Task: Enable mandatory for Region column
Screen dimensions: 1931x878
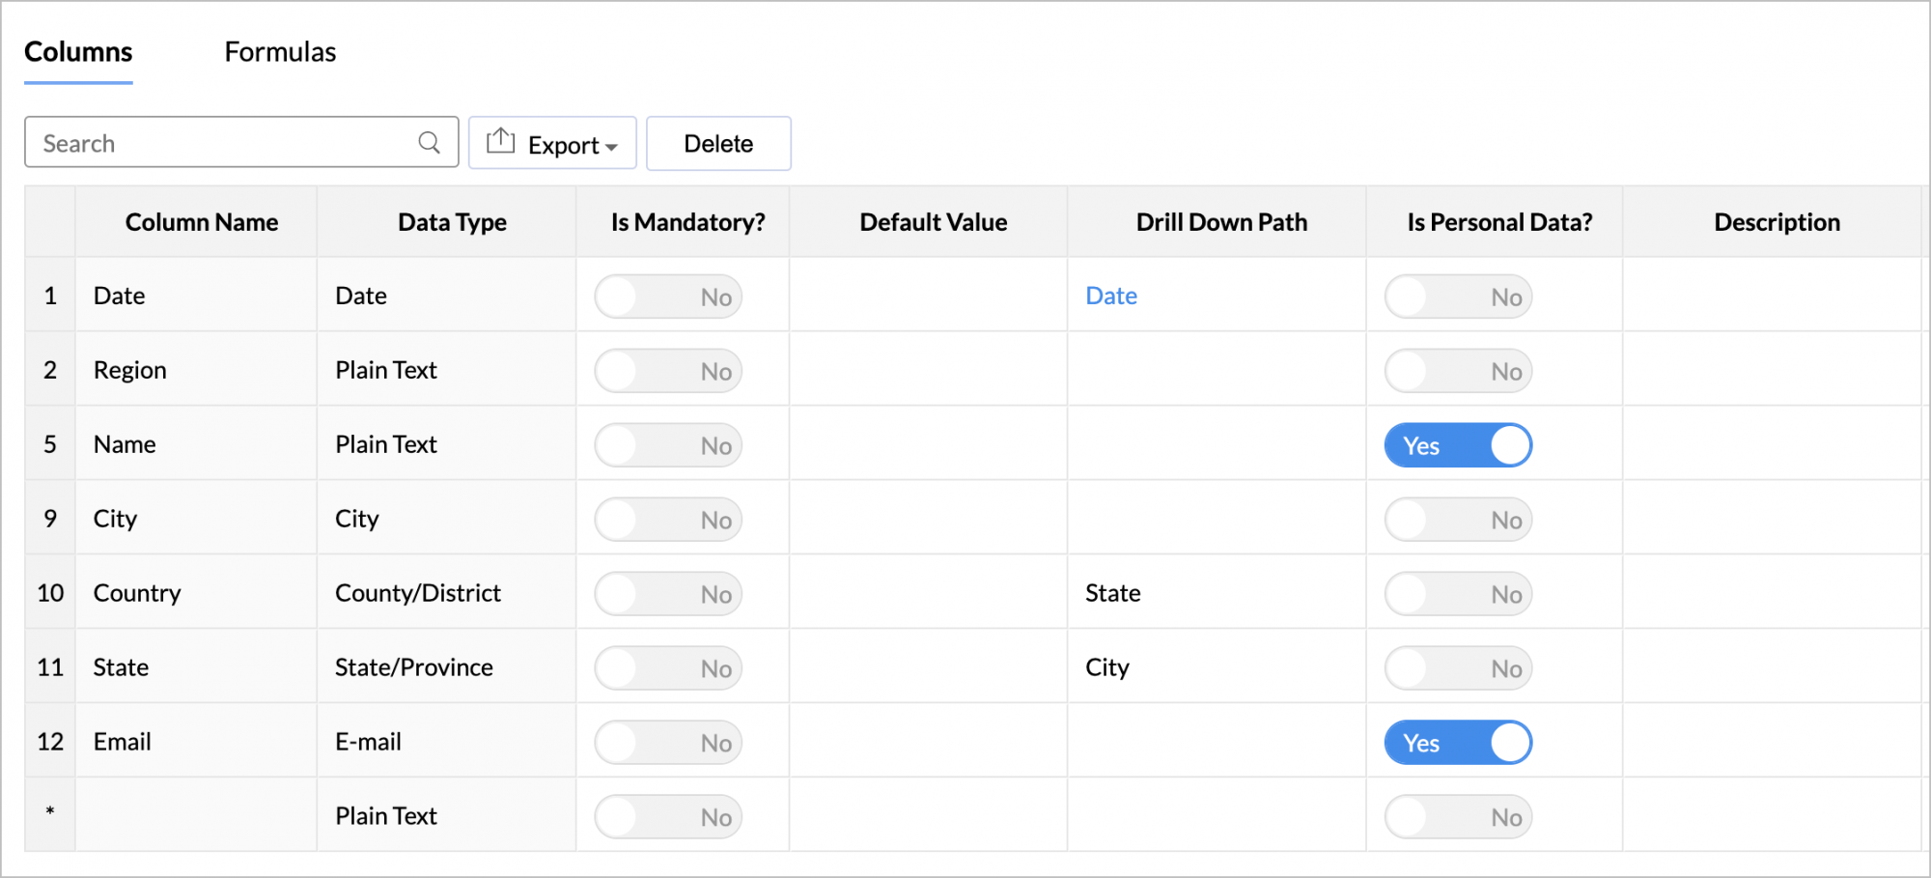Action: pyautogui.click(x=668, y=371)
